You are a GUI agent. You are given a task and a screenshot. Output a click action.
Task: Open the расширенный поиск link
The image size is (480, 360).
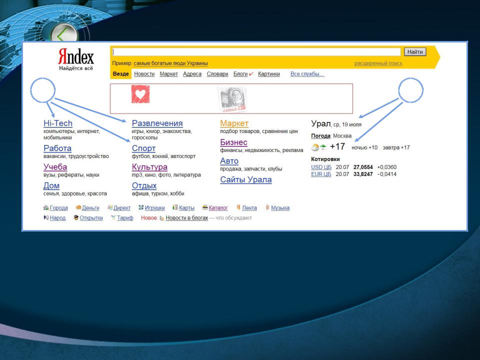point(378,63)
